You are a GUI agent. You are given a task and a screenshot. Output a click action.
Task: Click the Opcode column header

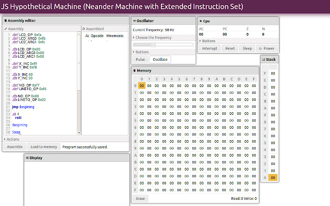point(97,36)
